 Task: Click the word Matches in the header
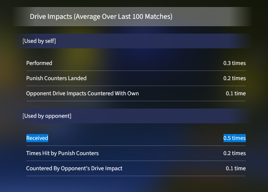click(158, 17)
